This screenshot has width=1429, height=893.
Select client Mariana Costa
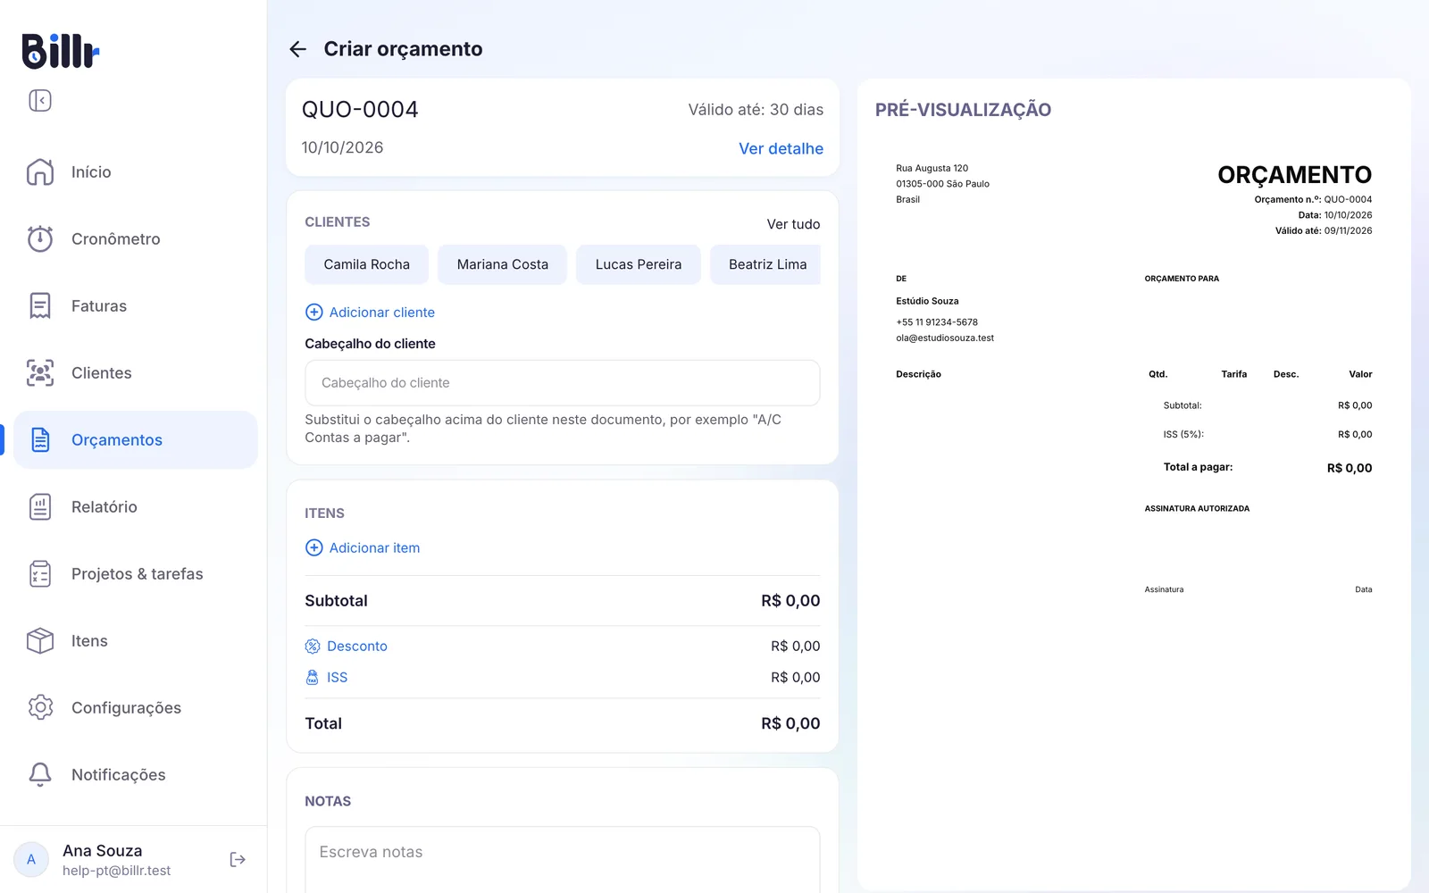[x=502, y=265]
